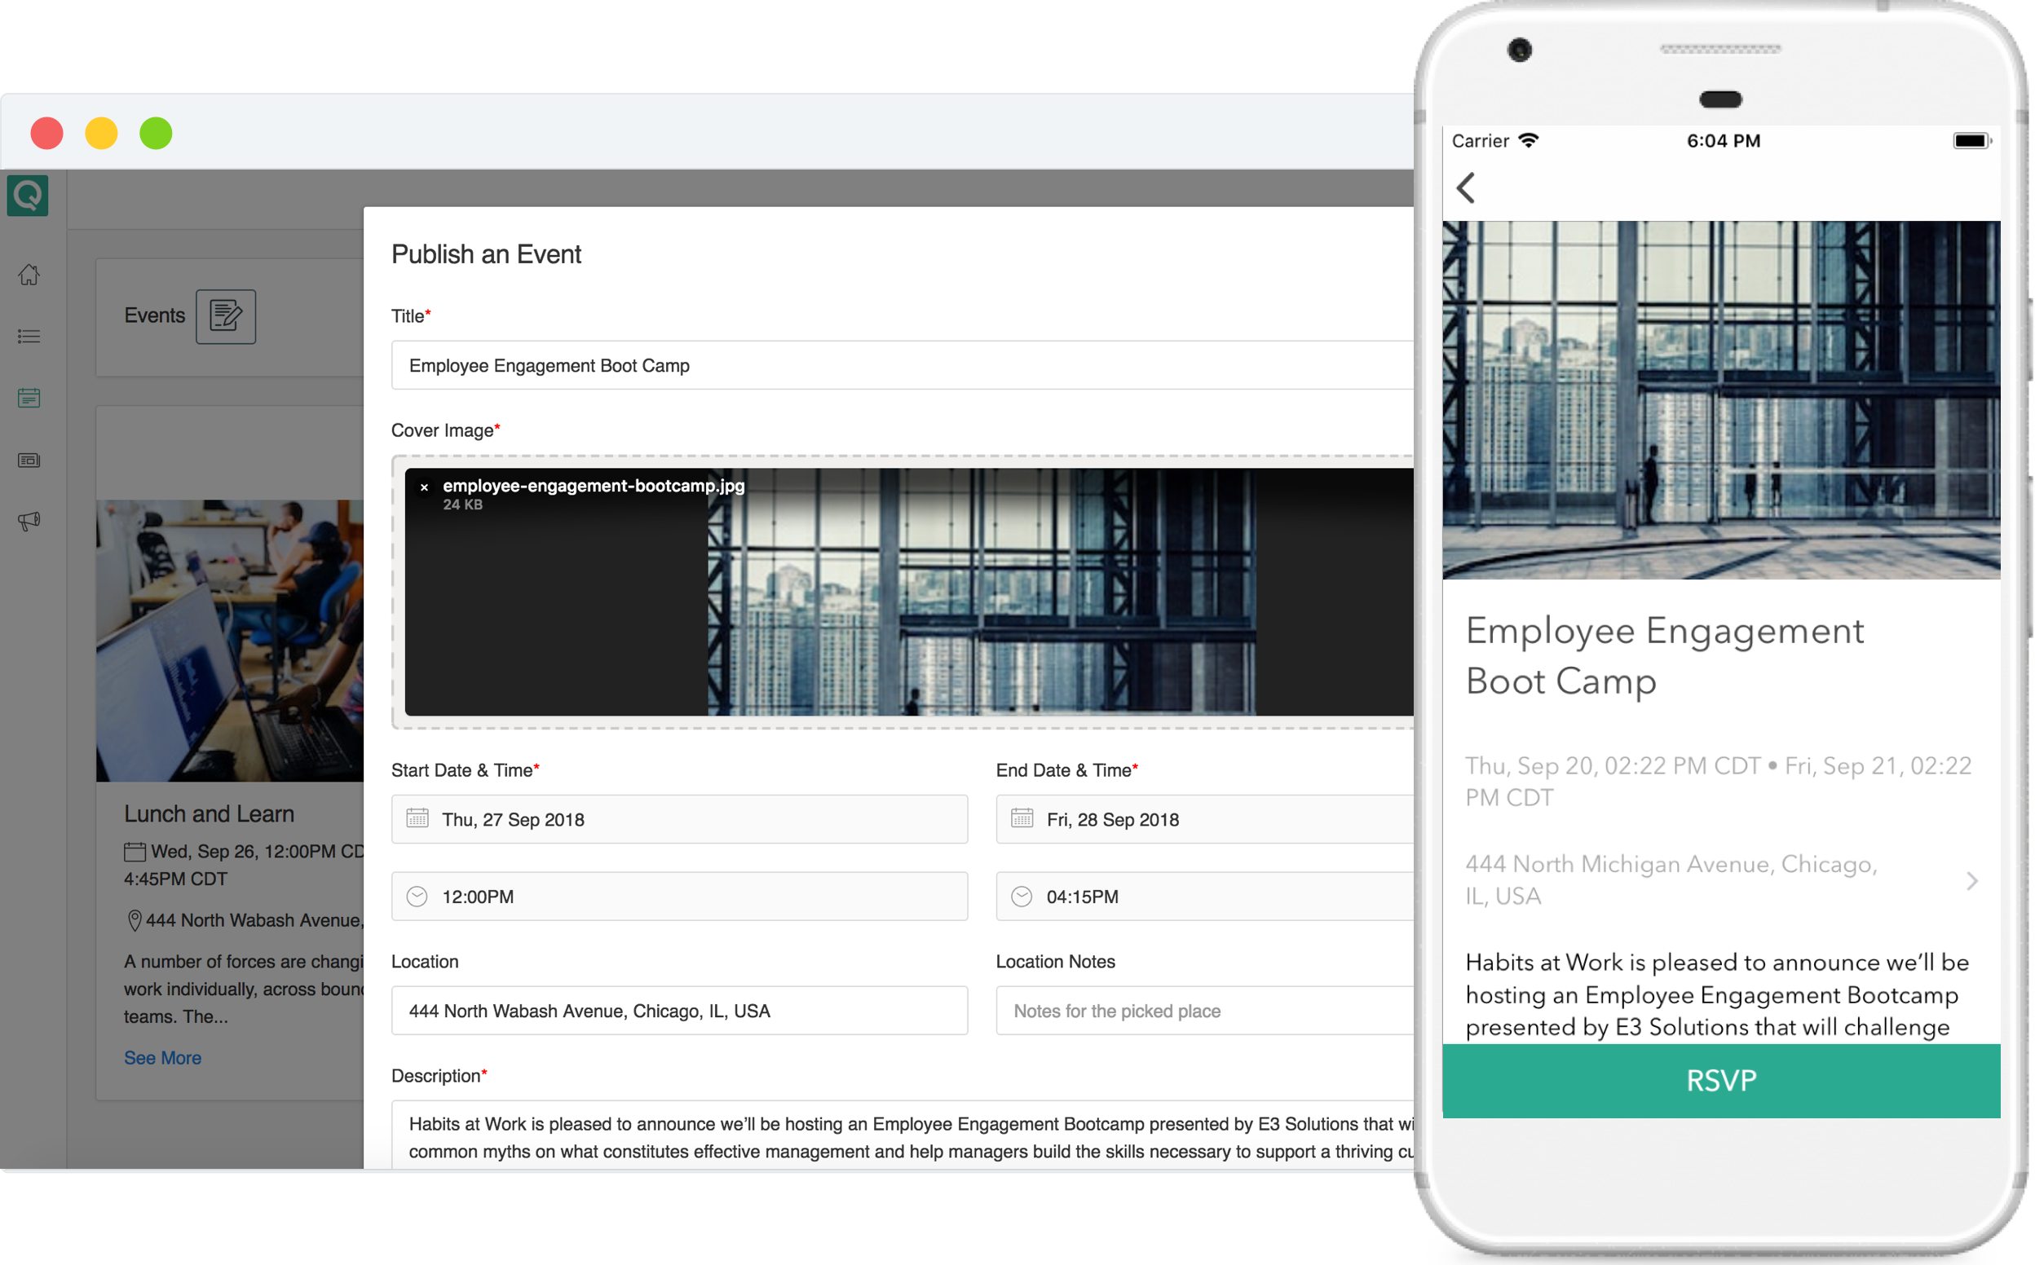Open the start date picker showing Thu, 27 Sep 2018
This screenshot has width=2035, height=1265.
click(679, 819)
